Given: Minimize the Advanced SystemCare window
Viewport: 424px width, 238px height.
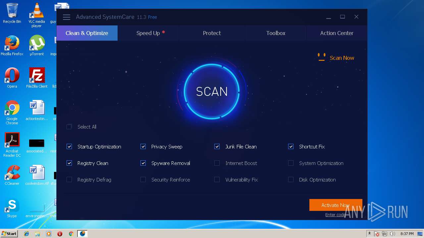Looking at the screenshot, I should [x=329, y=17].
